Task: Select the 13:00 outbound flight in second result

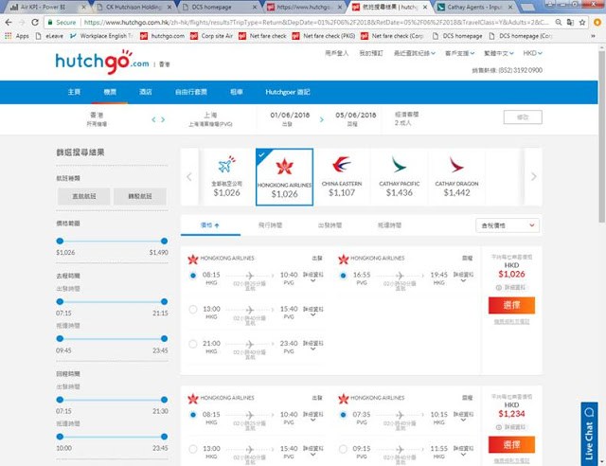Action: 193,449
